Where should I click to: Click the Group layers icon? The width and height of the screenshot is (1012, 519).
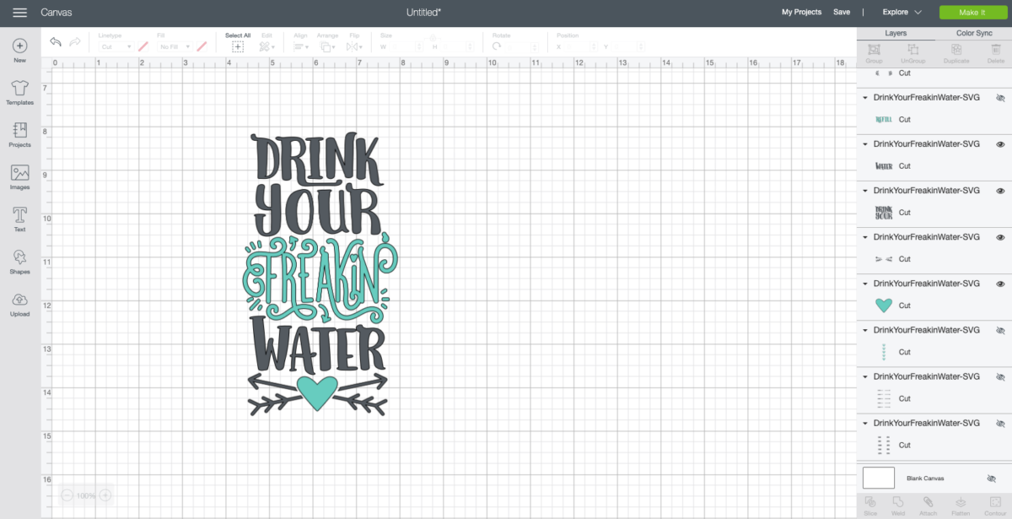875,50
